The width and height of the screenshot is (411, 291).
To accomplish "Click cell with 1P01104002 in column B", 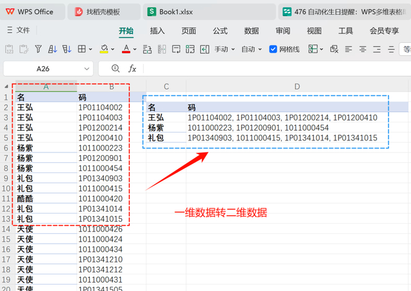I will click(111, 107).
